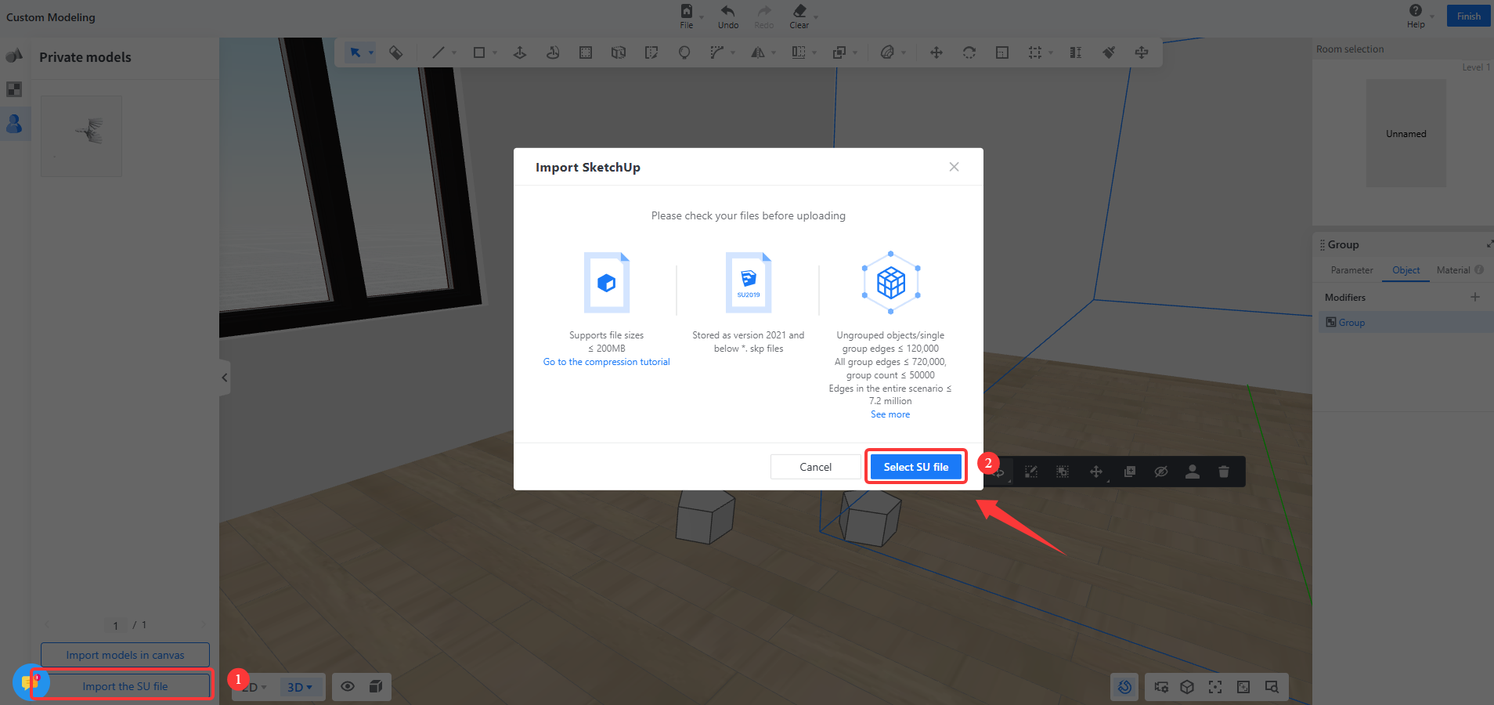Select the rotate tool
This screenshot has height=705, width=1494.
coord(969,52)
